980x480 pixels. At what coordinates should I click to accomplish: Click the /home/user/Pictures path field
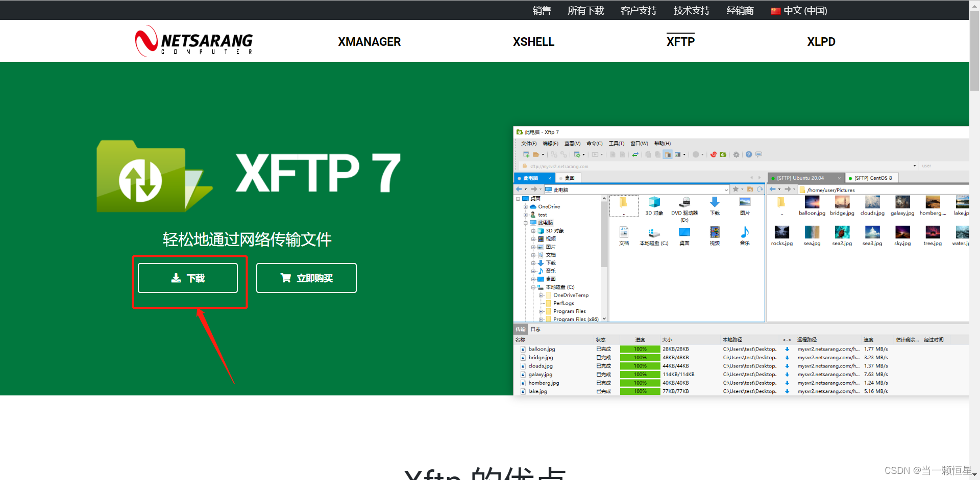[883, 190]
